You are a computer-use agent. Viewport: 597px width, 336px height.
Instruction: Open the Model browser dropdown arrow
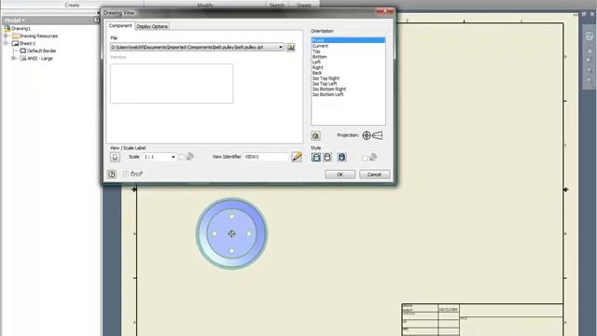tap(23, 21)
